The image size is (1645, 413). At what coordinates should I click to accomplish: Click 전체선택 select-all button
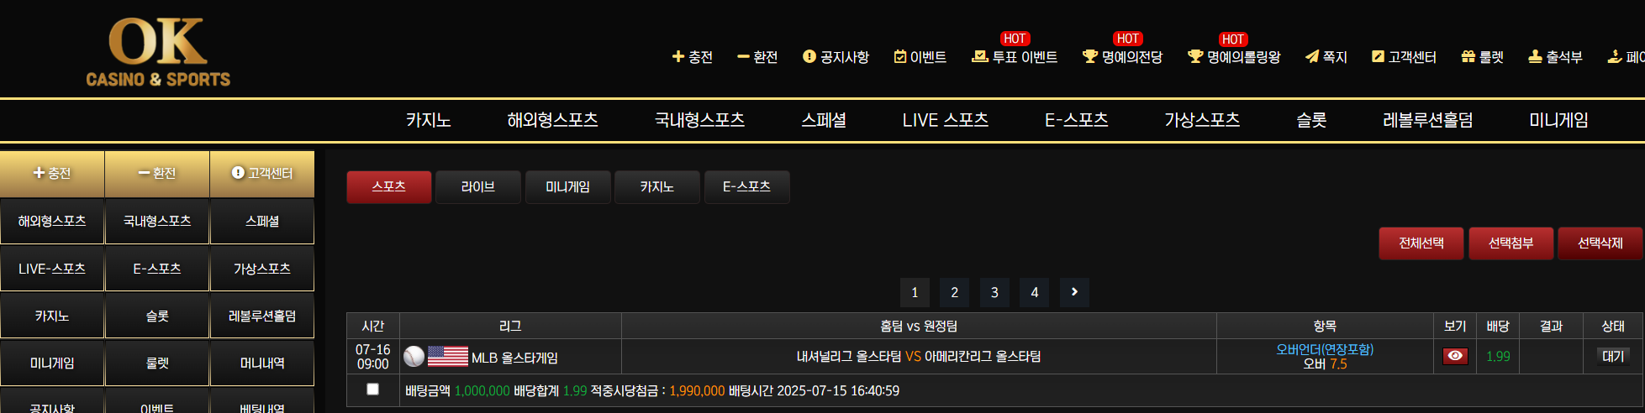pos(1421,243)
